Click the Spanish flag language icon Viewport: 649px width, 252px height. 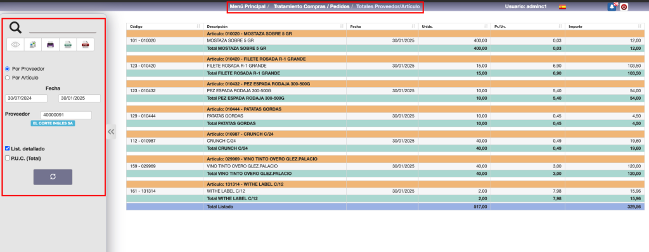pos(562,7)
